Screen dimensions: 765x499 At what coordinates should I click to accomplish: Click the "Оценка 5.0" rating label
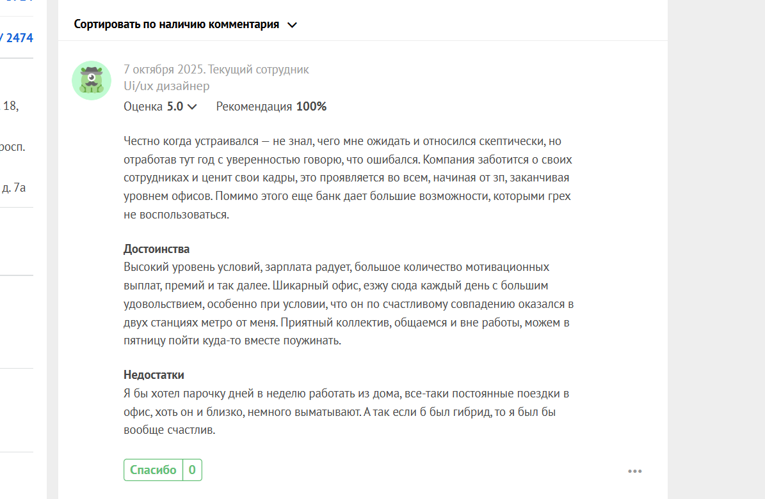[x=153, y=107]
